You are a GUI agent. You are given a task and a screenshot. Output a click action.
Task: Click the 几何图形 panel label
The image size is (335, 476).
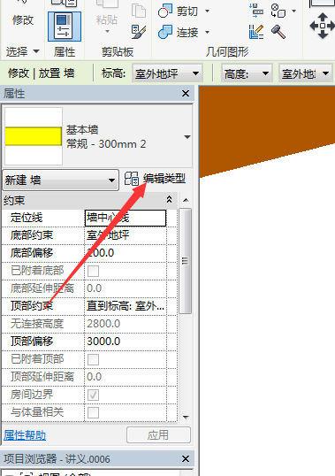click(227, 52)
